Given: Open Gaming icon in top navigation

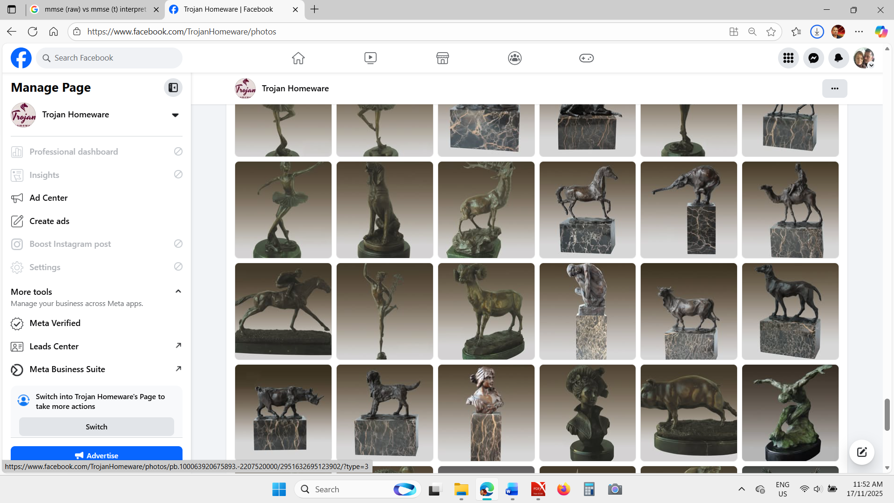Looking at the screenshot, I should click(x=586, y=58).
